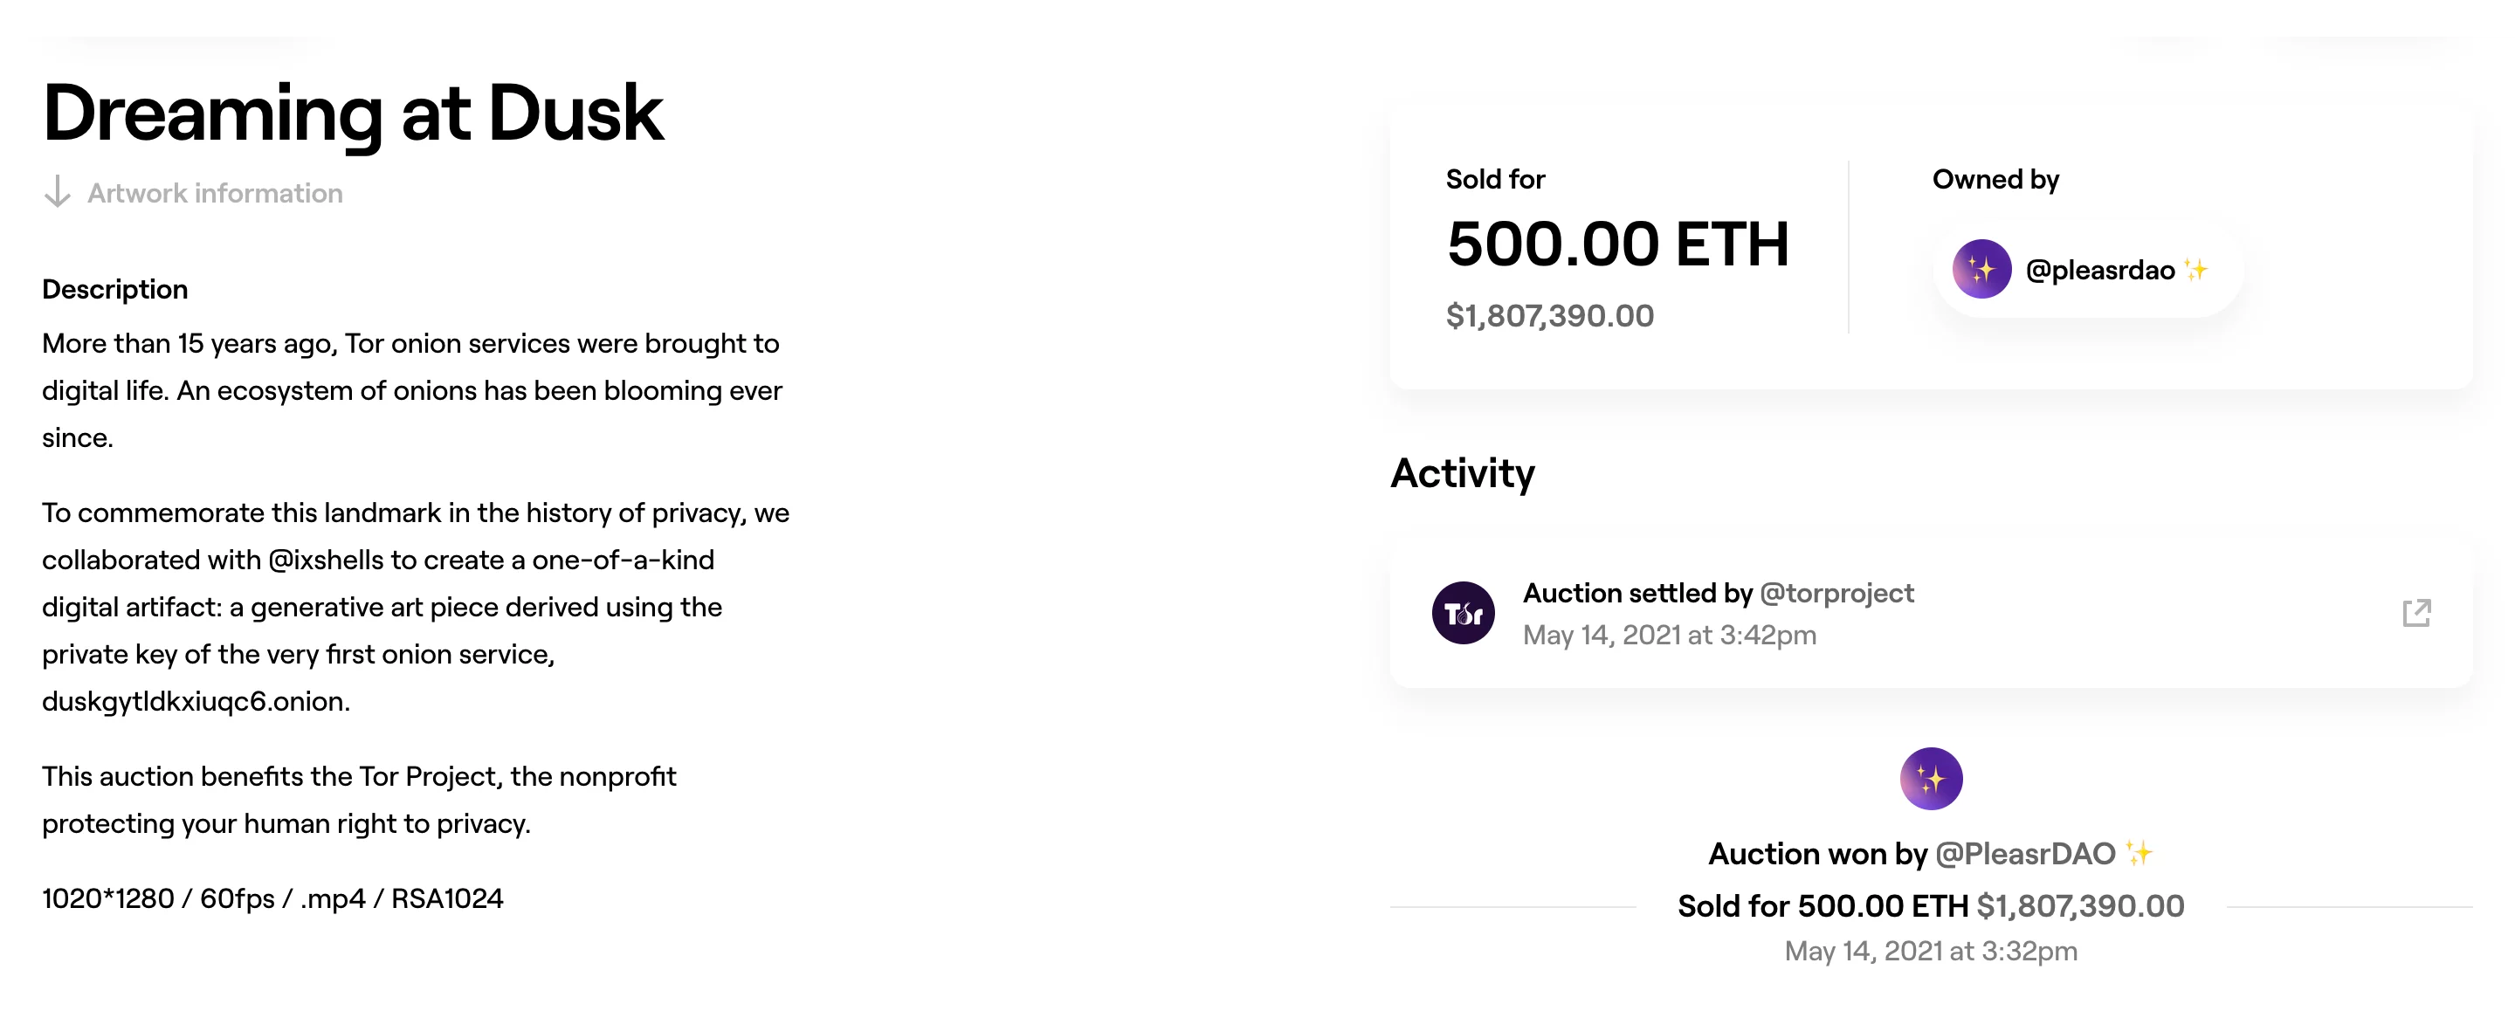Click the down arrow beside Artwork information
Image resolution: width=2515 pixels, height=1011 pixels.
[x=58, y=192]
